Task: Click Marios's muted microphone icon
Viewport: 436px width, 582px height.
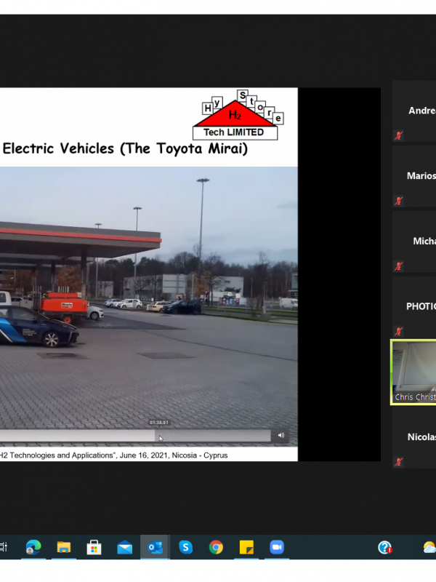Action: pos(398,201)
